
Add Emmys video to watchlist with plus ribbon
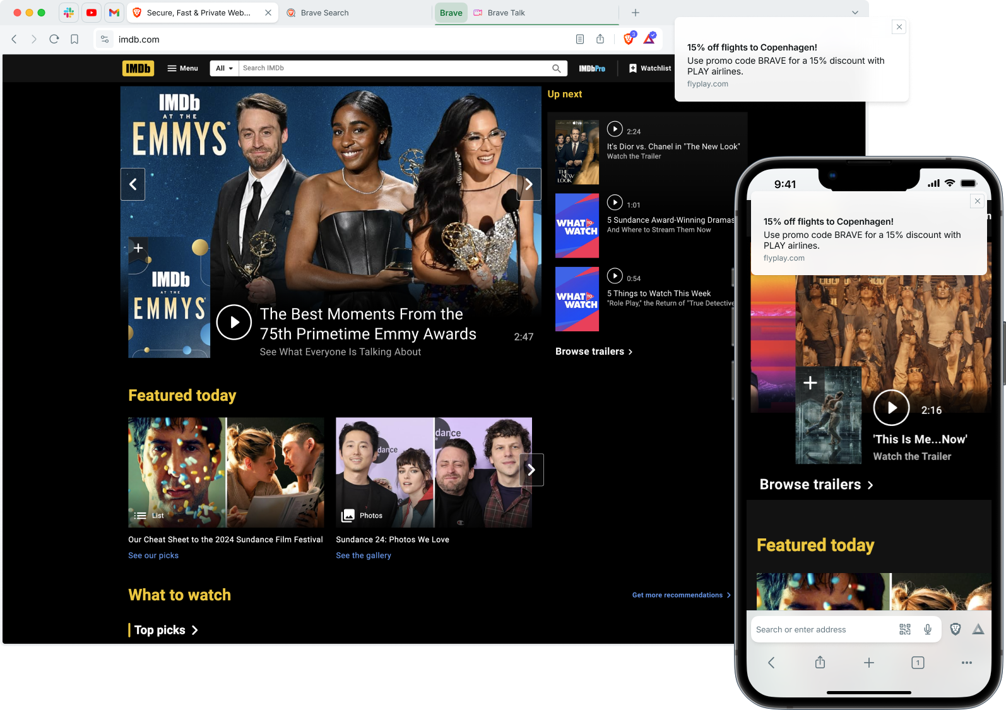coord(138,248)
